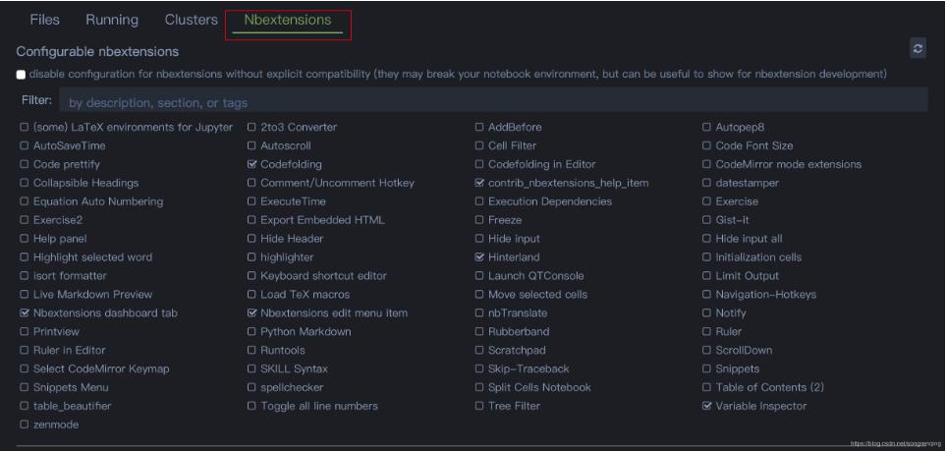Enable the Scratchpad extension
The image size is (946, 452).
point(479,350)
